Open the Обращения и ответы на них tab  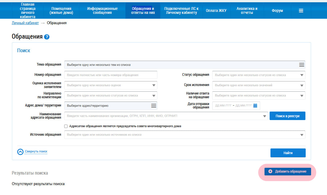143,11
